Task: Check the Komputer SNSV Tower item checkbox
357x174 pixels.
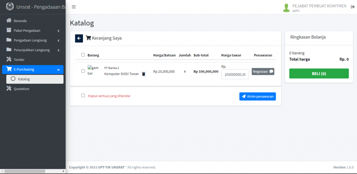Action: click(x=83, y=71)
